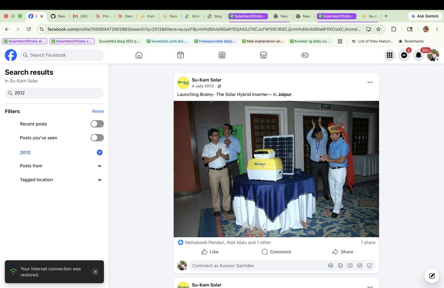
Task: Toggle the Recent posts filter
Action: (97, 124)
